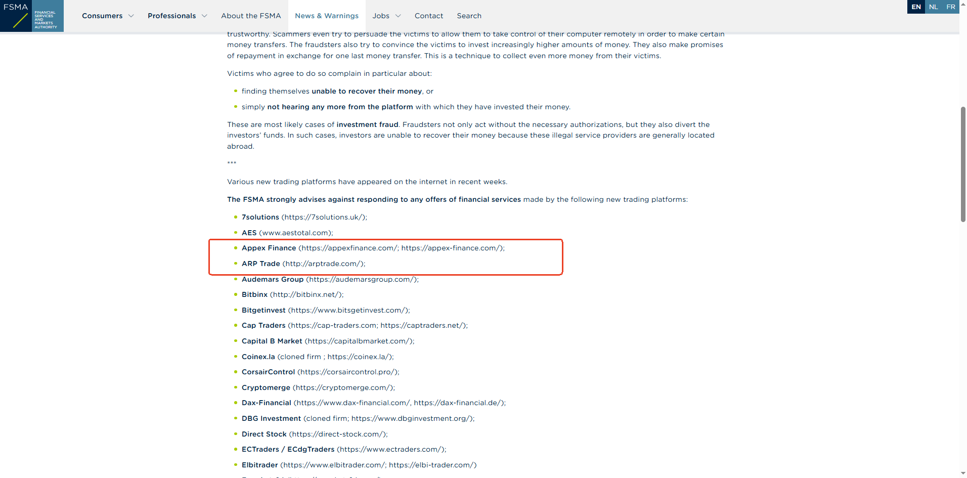Expand the Jobs dropdown chevron
Viewport: 967px width, 478px height.
tap(398, 16)
